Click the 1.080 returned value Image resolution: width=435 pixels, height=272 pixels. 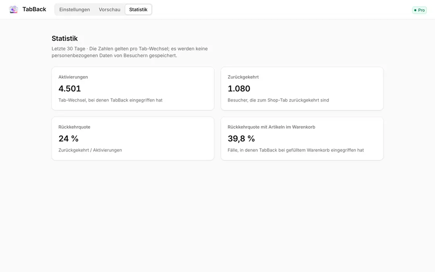(x=239, y=89)
